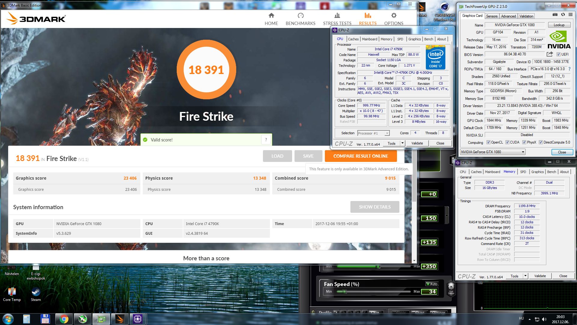The width and height of the screenshot is (577, 325).
Task: Open the GPU-Z hamburger menu
Action: tap(570, 14)
